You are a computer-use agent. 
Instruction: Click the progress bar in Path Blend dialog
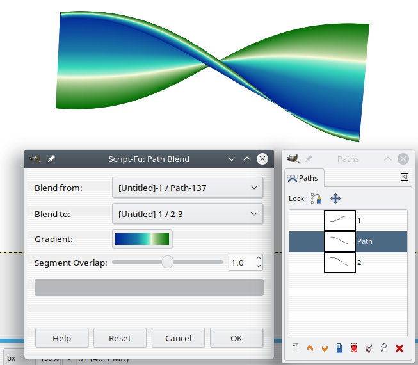[149, 288]
